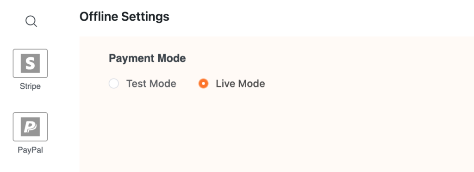
Task: Click the PayPal text label in sidebar
Action: tap(30, 150)
